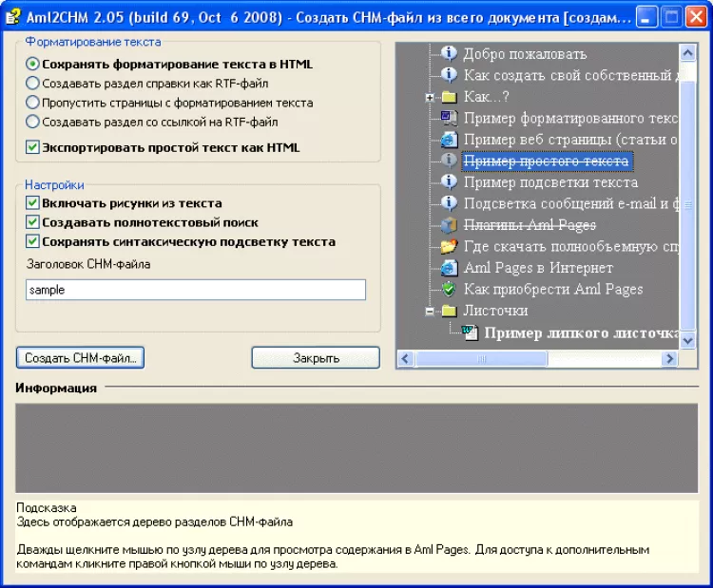Click horizontal scrollbar left arrow in tree
This screenshot has width=713, height=588.
[x=406, y=358]
